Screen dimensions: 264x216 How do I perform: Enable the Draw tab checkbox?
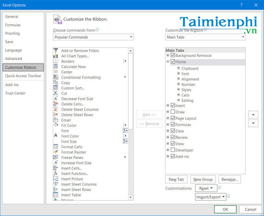(173, 112)
